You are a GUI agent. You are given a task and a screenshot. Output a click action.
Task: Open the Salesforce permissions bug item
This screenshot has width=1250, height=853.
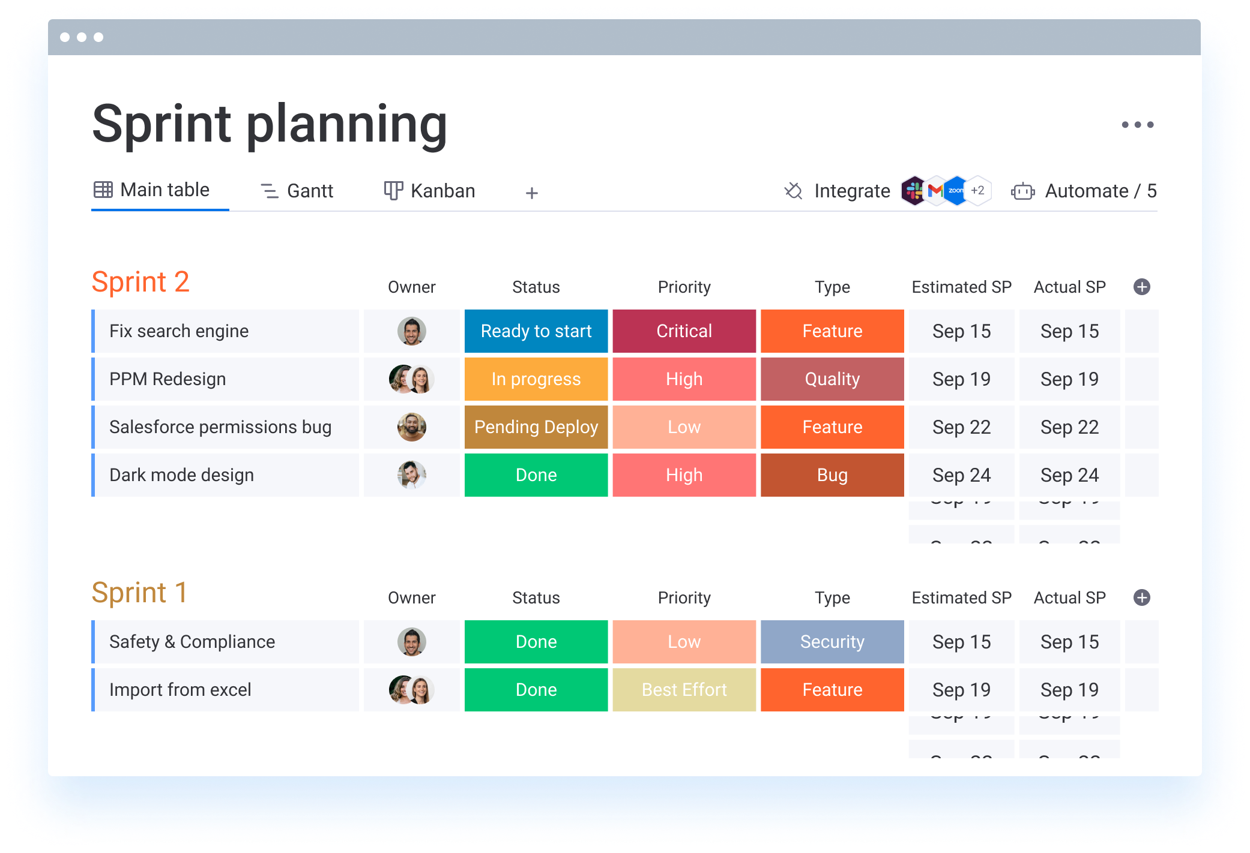tap(220, 427)
